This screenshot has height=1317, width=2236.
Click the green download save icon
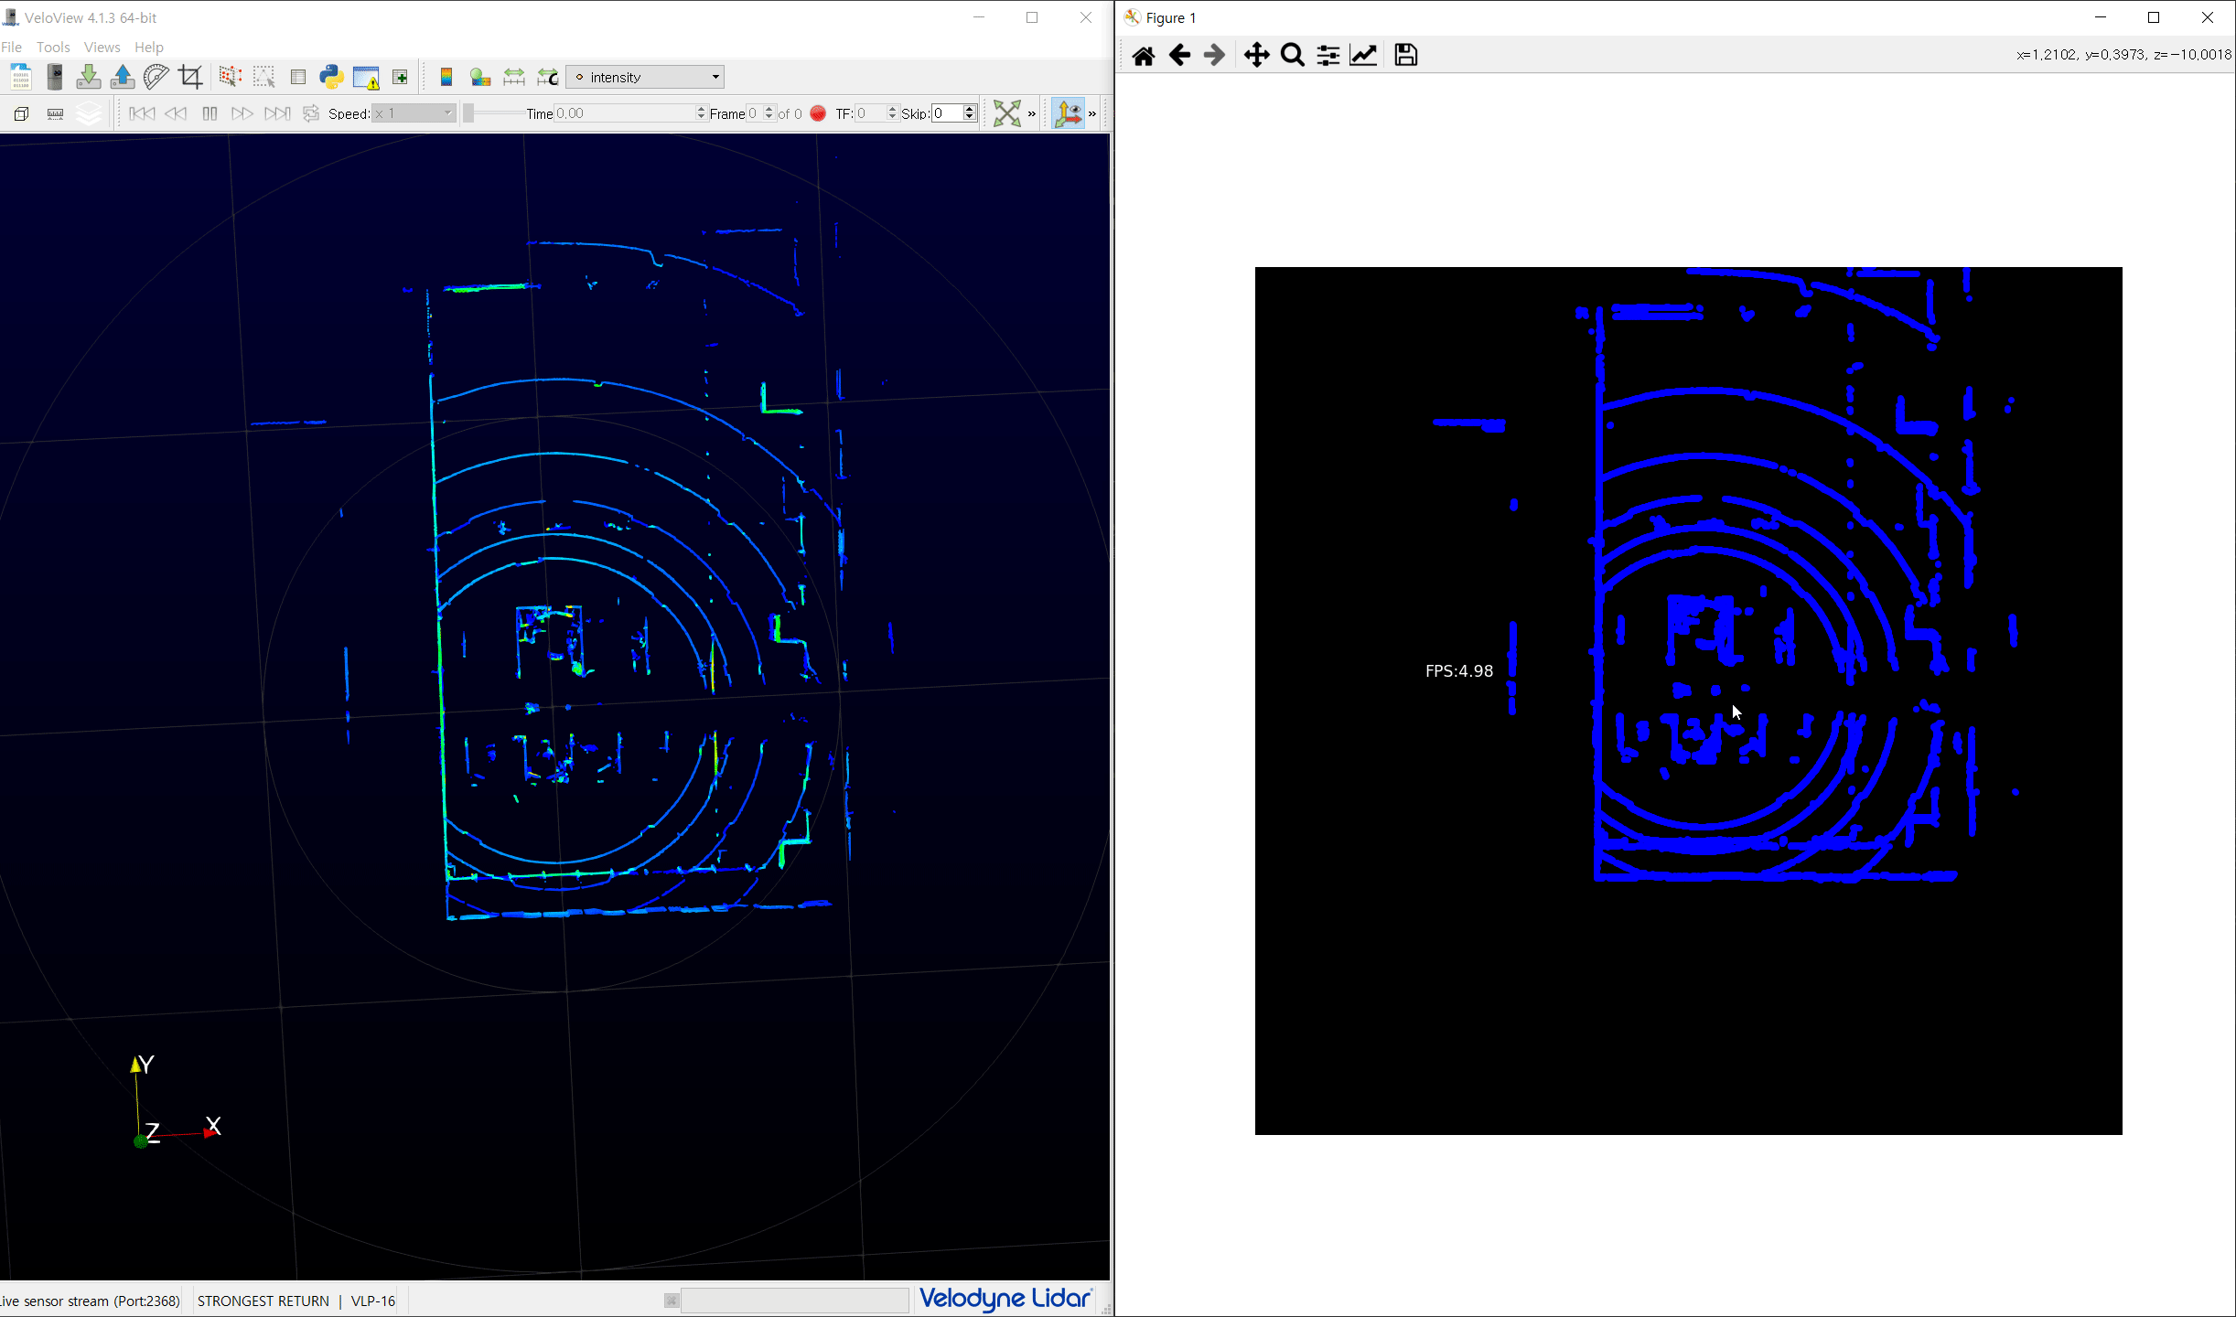pos(89,77)
